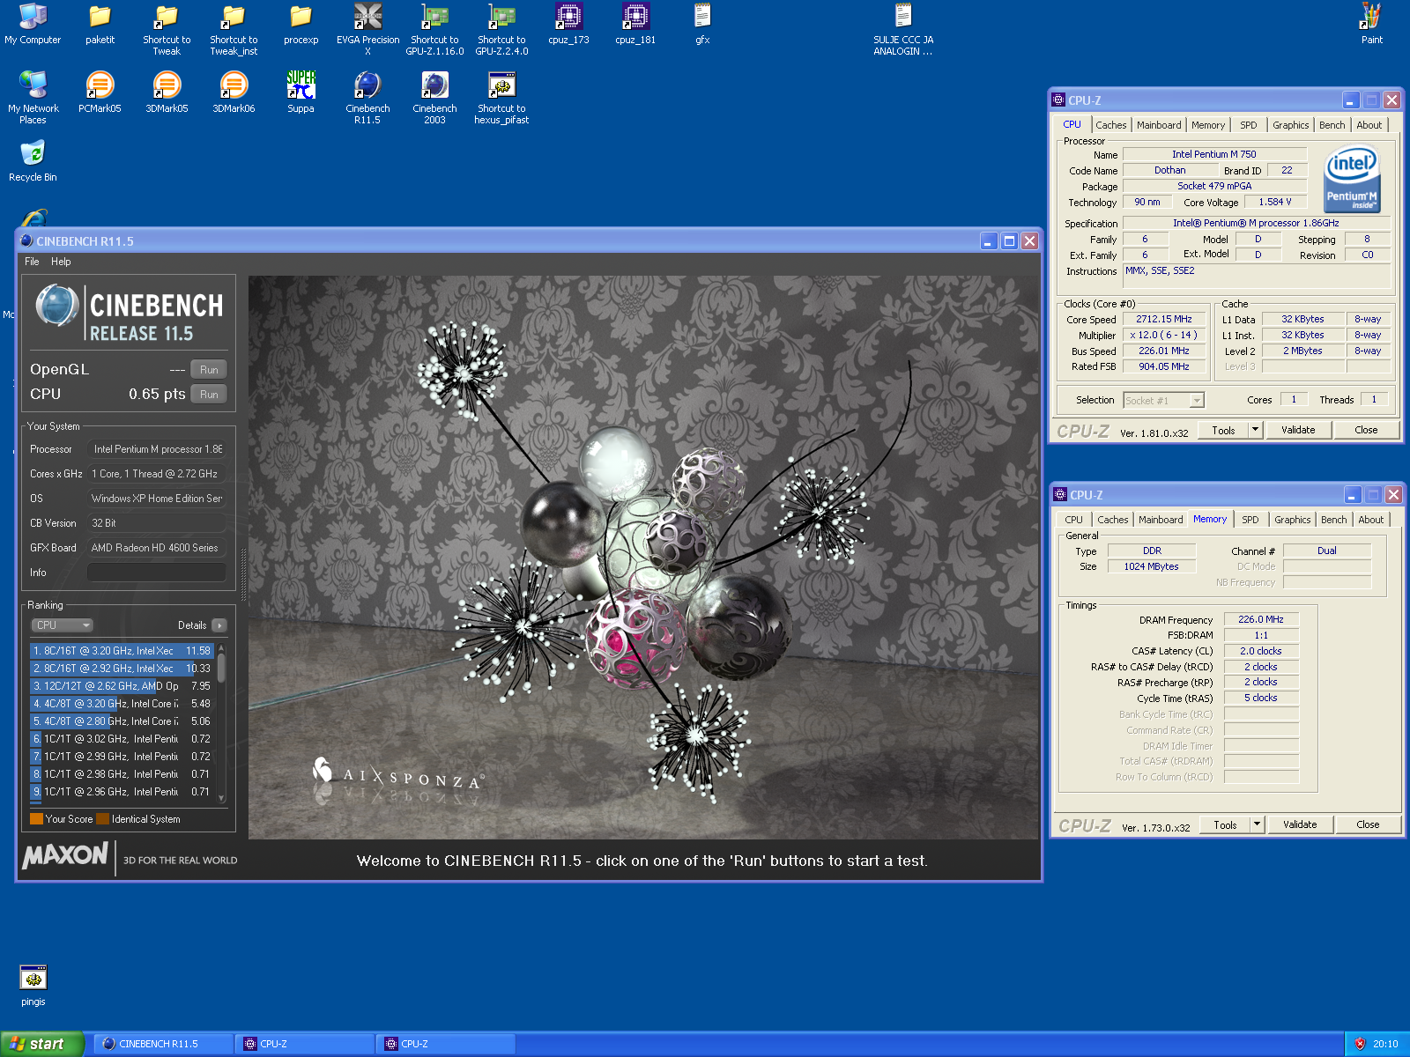Viewport: 1410px width, 1057px height.
Task: Select ranking row 1C/1T @ 3.02 GHz
Action: [x=122, y=739]
